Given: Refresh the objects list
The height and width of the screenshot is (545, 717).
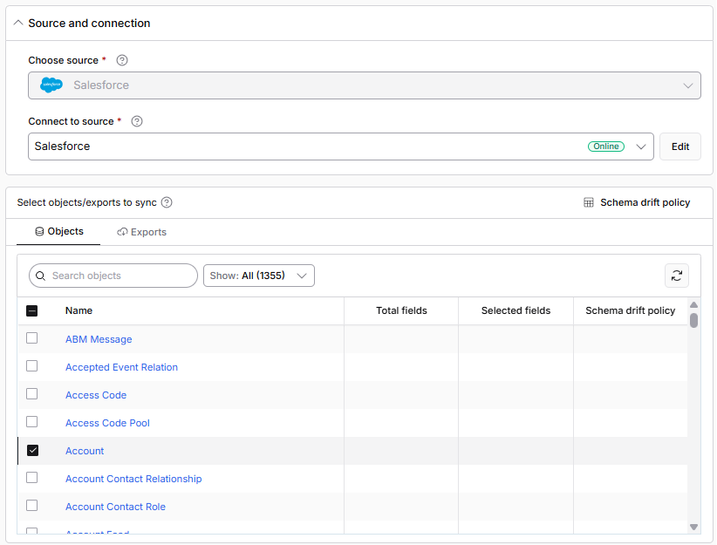Looking at the screenshot, I should pyautogui.click(x=677, y=276).
